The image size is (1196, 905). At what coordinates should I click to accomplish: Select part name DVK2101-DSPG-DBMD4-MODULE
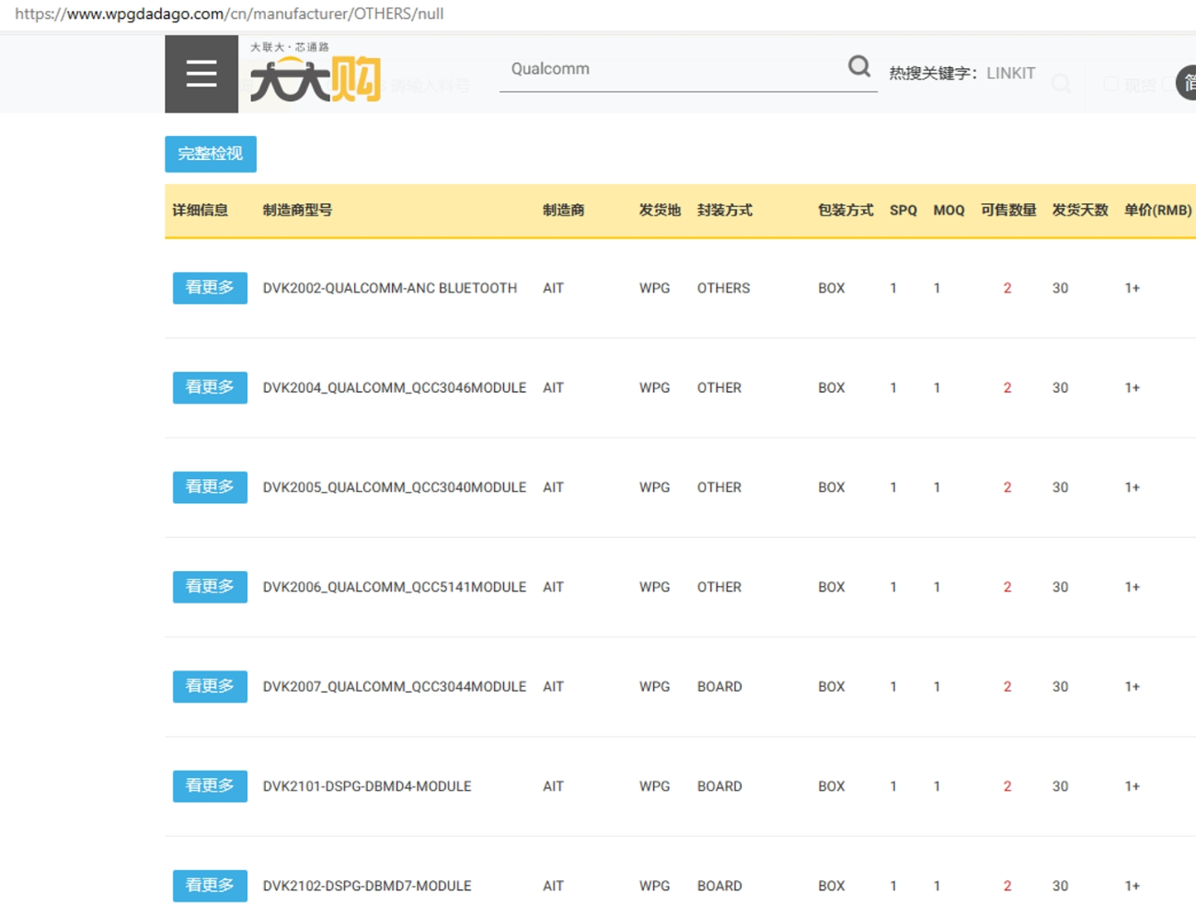coord(367,786)
